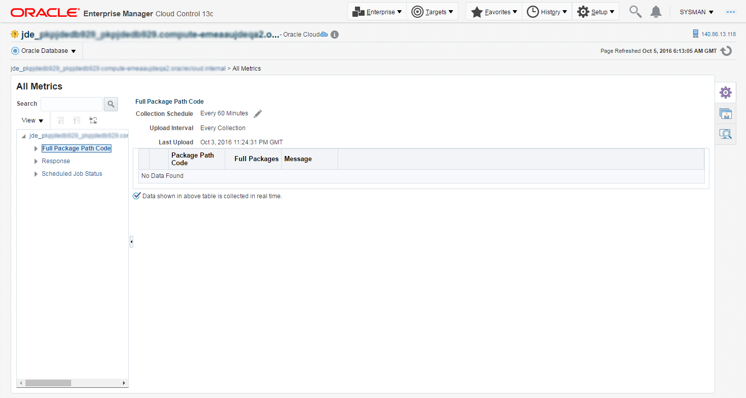Click the "Data shown in above table" note
Viewport: 746px width, 398px height.
click(212, 196)
